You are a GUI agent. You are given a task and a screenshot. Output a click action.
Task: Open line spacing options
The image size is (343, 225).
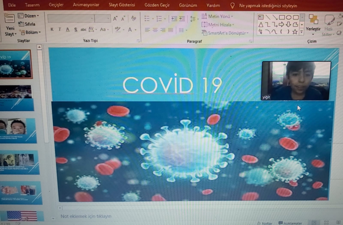[194, 19]
